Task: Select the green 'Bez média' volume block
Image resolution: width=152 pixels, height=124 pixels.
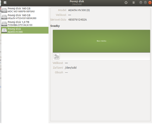Action: 102,41
